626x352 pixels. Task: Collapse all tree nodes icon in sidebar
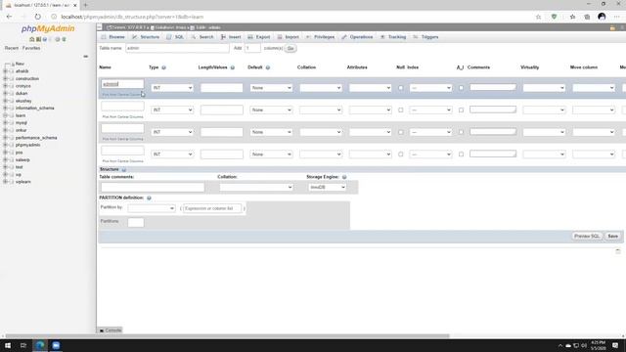pos(85,57)
